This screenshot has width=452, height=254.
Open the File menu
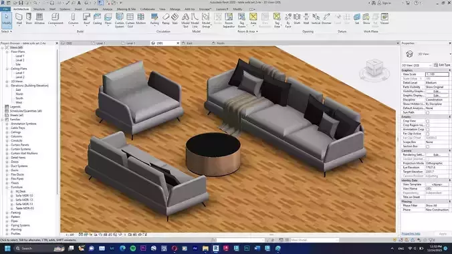pyautogui.click(x=5, y=9)
